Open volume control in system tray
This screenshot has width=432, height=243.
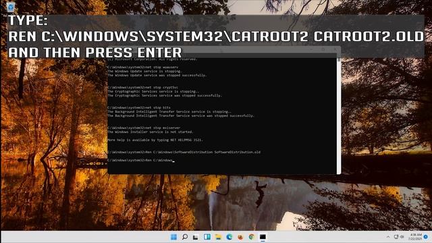click(x=402, y=237)
